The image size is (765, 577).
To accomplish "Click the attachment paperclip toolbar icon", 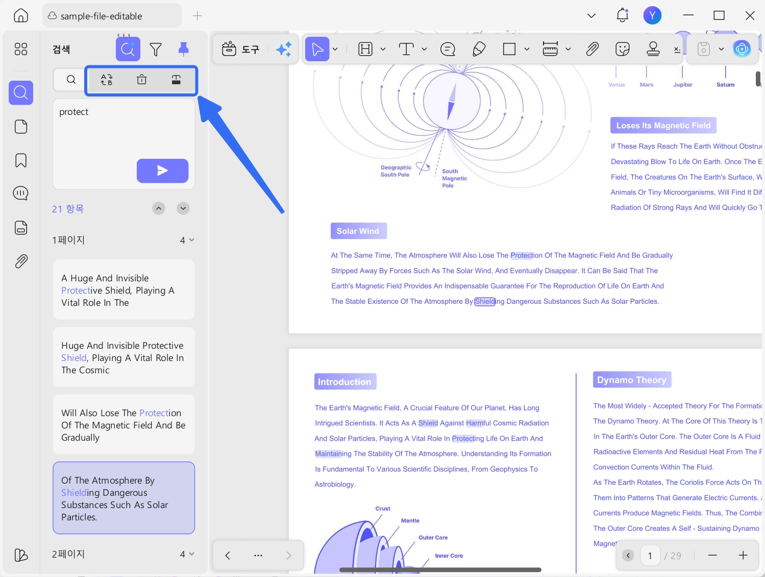I will (x=592, y=49).
